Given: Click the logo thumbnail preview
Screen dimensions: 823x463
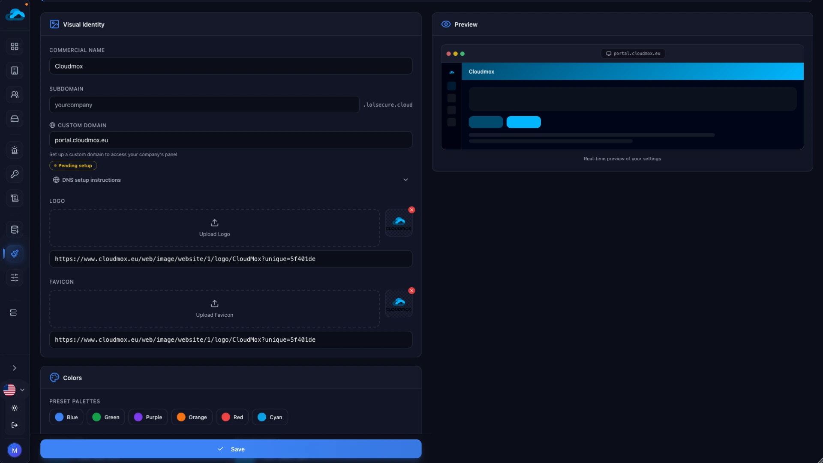Looking at the screenshot, I should [x=399, y=222].
